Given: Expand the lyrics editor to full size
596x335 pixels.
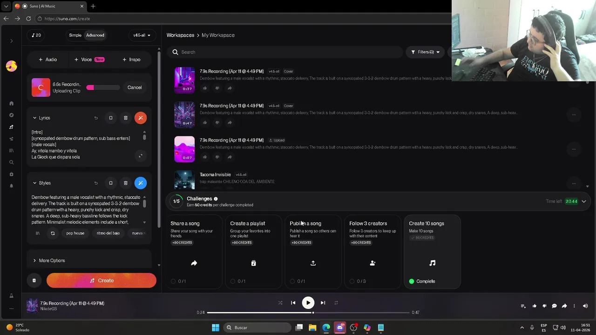Looking at the screenshot, I should click(x=141, y=156).
